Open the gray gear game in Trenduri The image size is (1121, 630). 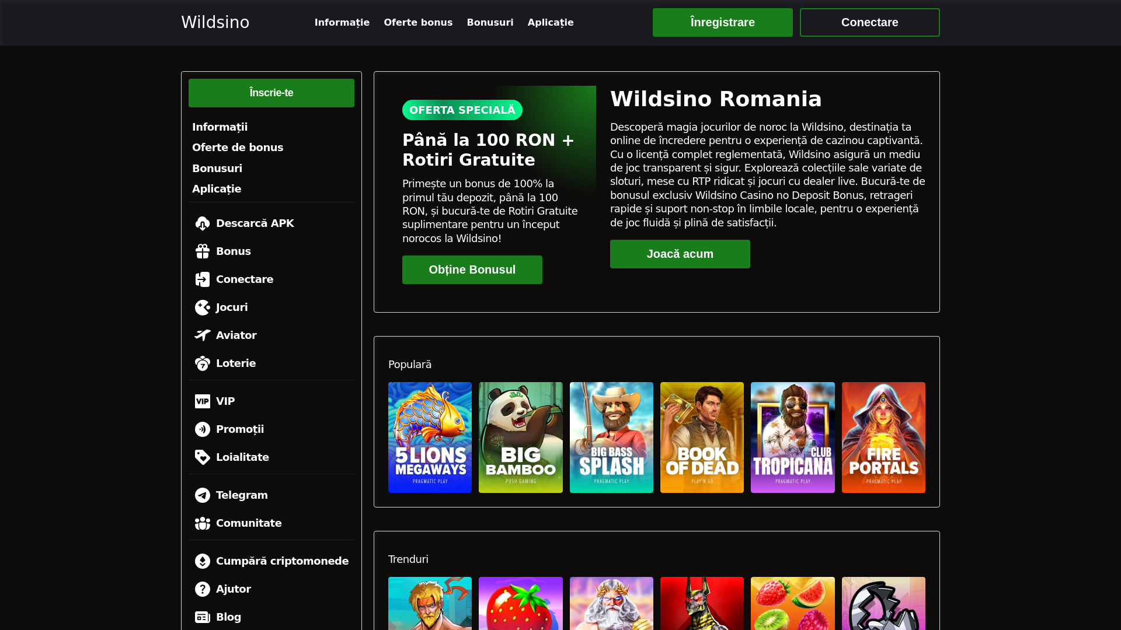(883, 603)
